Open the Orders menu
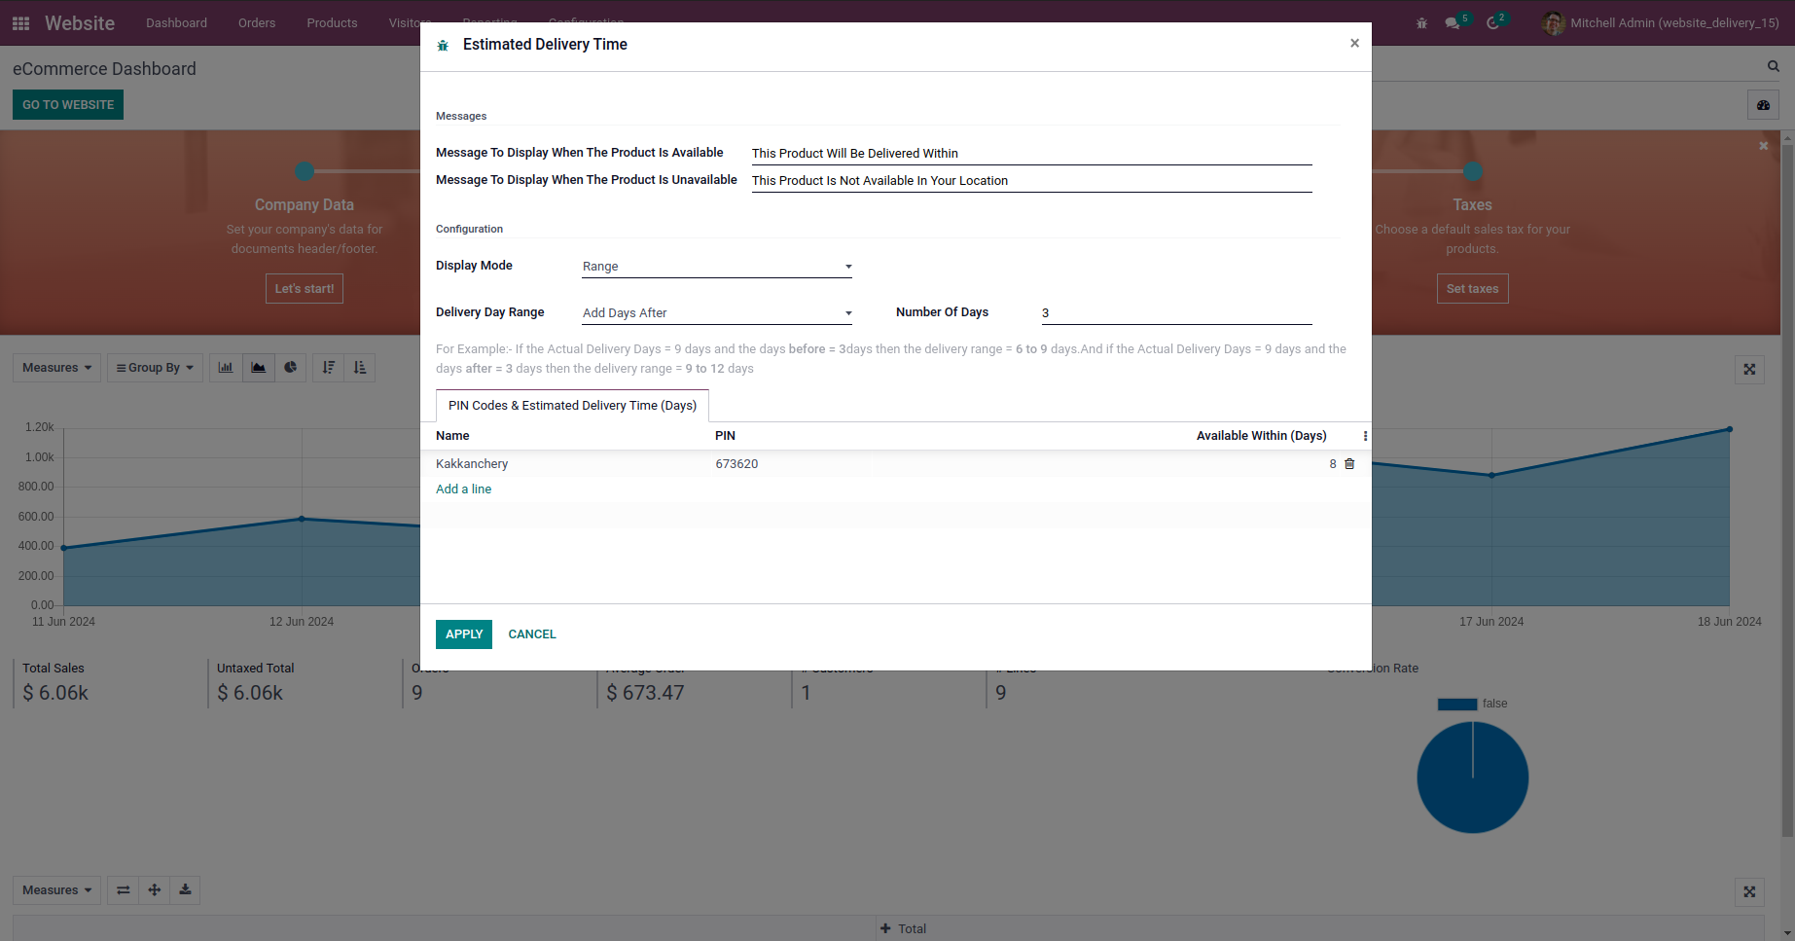 (257, 22)
